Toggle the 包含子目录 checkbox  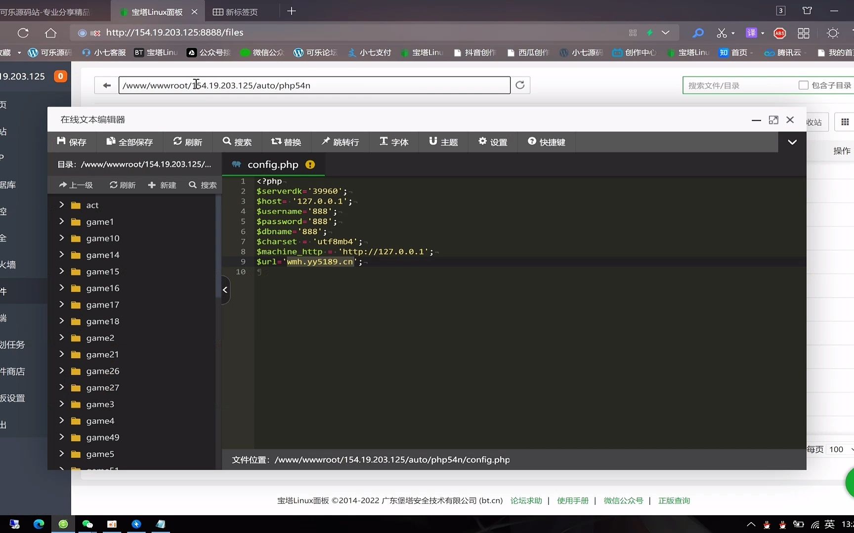click(x=804, y=85)
